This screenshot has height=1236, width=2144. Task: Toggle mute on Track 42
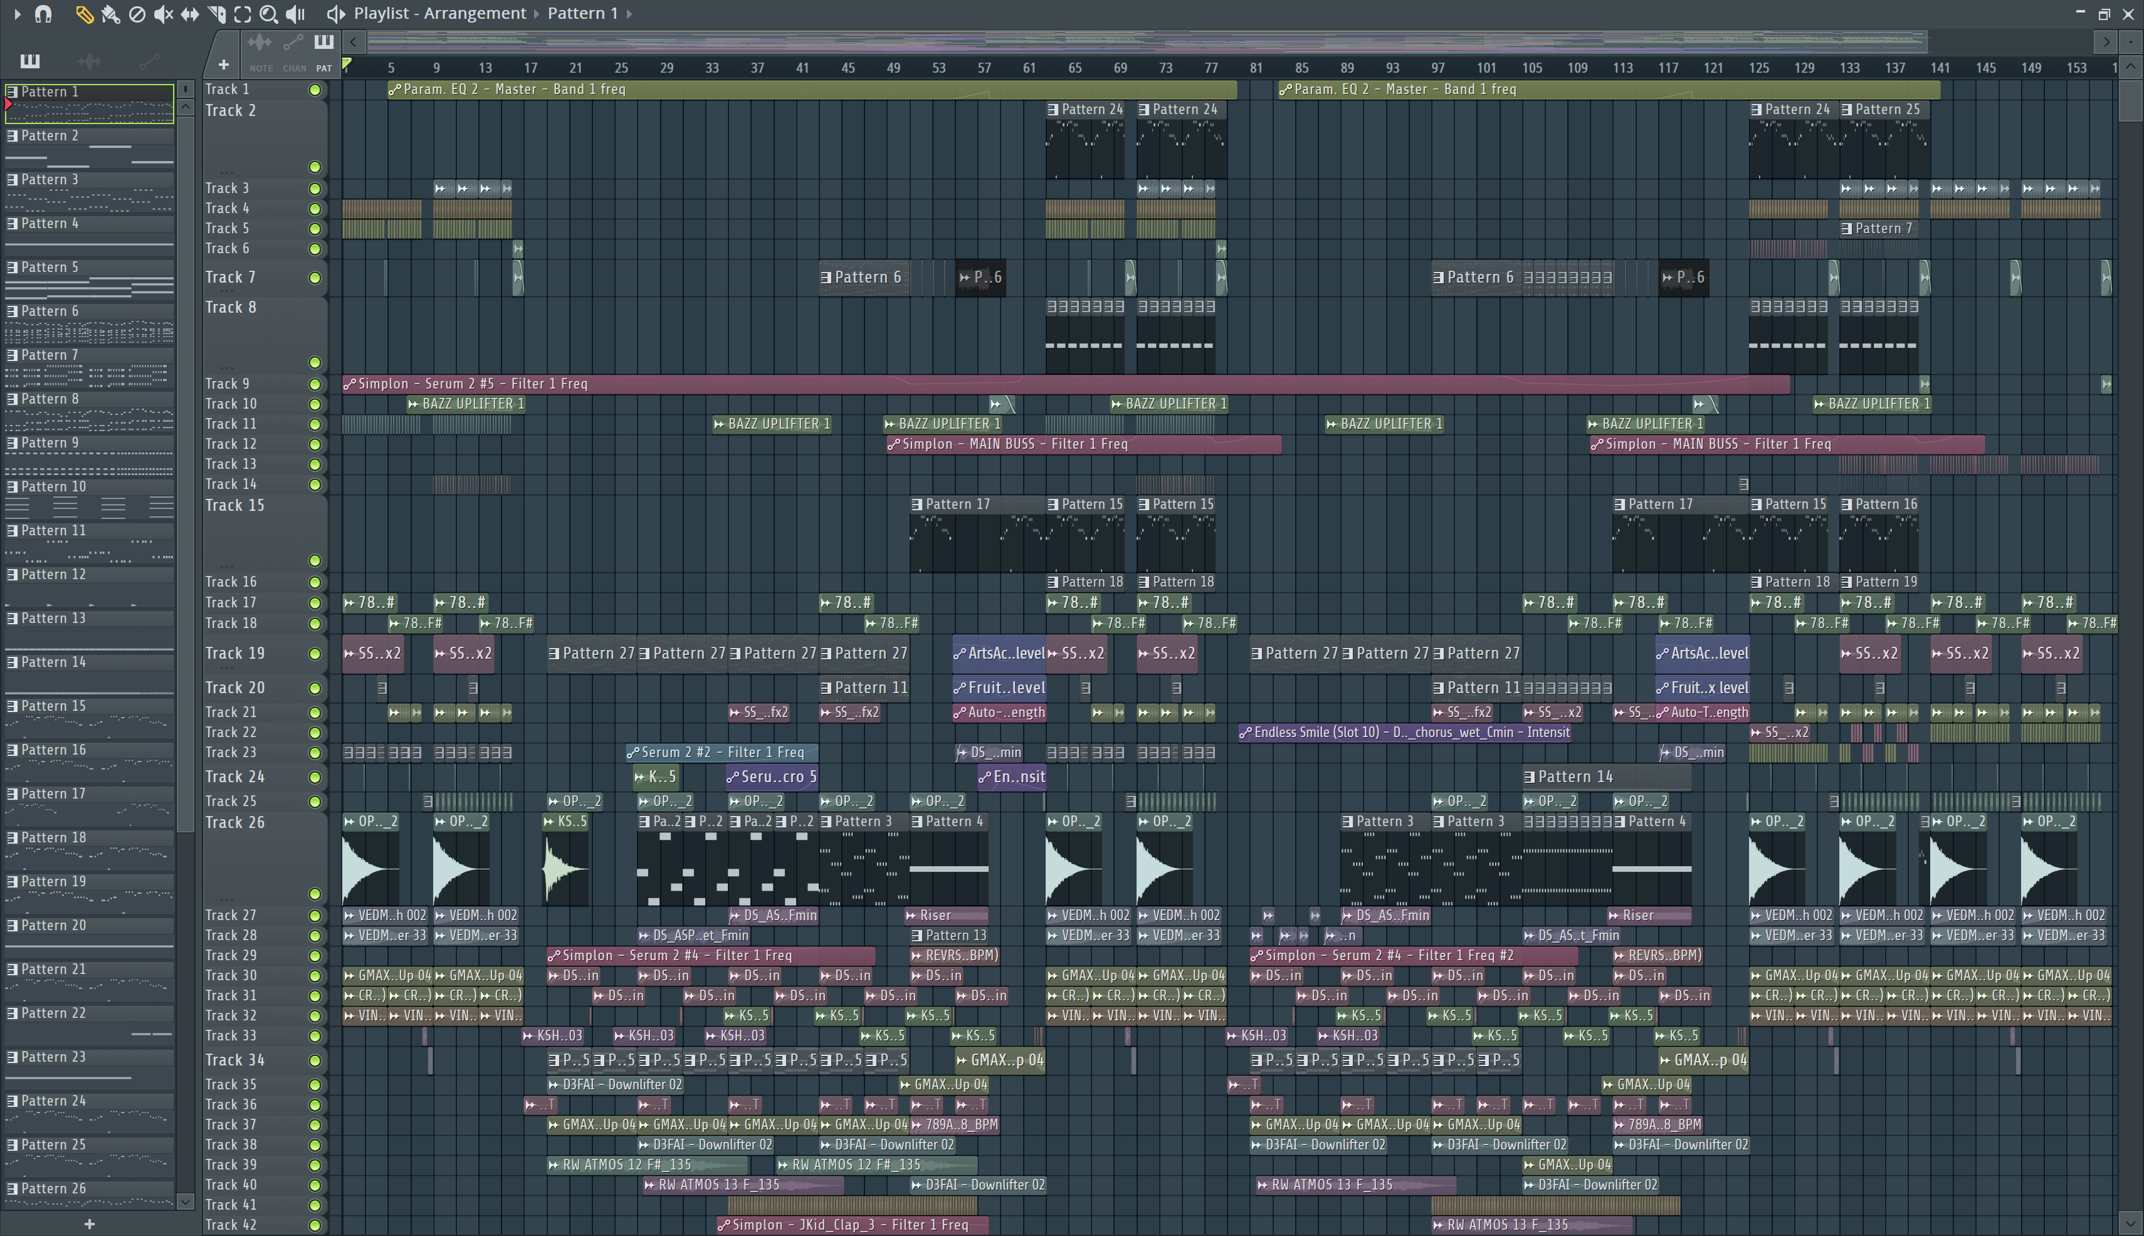click(315, 1225)
